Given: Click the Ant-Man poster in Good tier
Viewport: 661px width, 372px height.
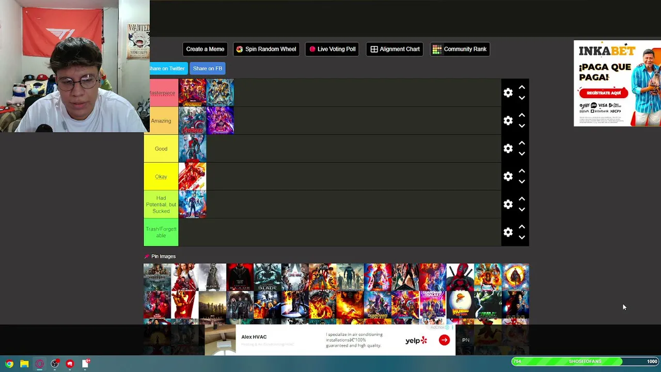Looking at the screenshot, I should point(192,149).
